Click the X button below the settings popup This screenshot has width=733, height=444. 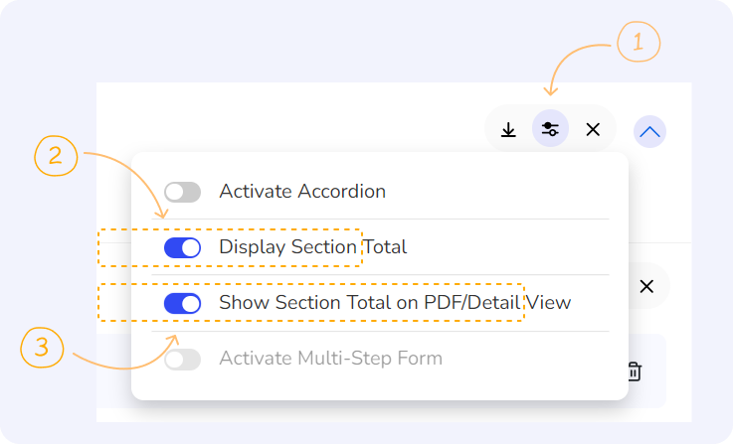(646, 286)
